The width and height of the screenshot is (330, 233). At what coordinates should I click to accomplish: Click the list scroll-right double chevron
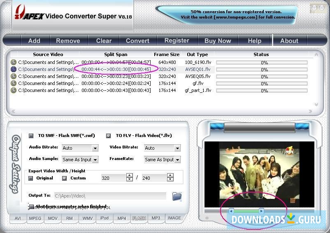[310, 111]
